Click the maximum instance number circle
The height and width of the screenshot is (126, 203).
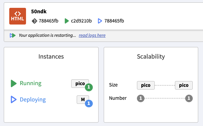click(x=189, y=98)
